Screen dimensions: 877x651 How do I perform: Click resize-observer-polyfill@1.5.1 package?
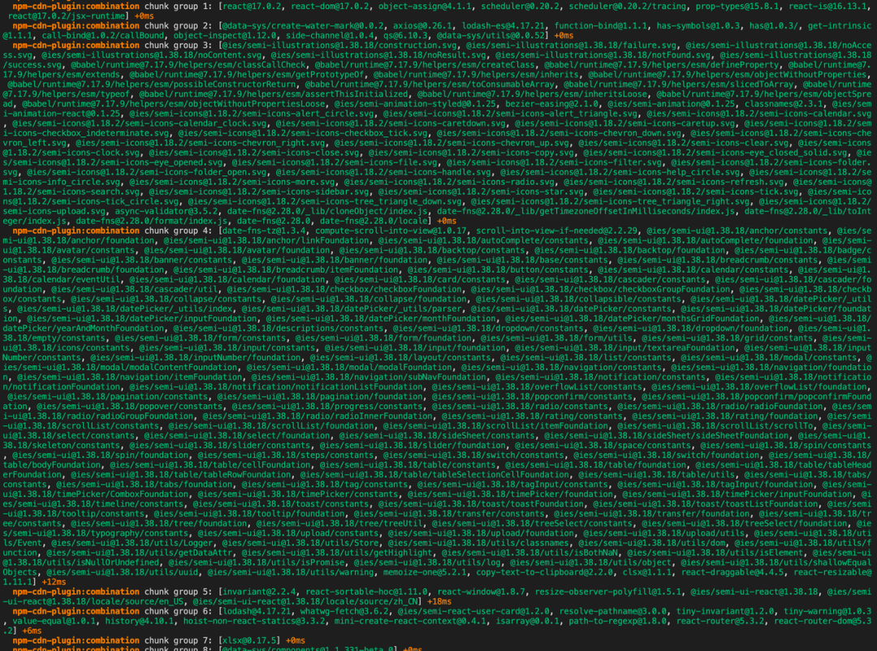point(607,592)
